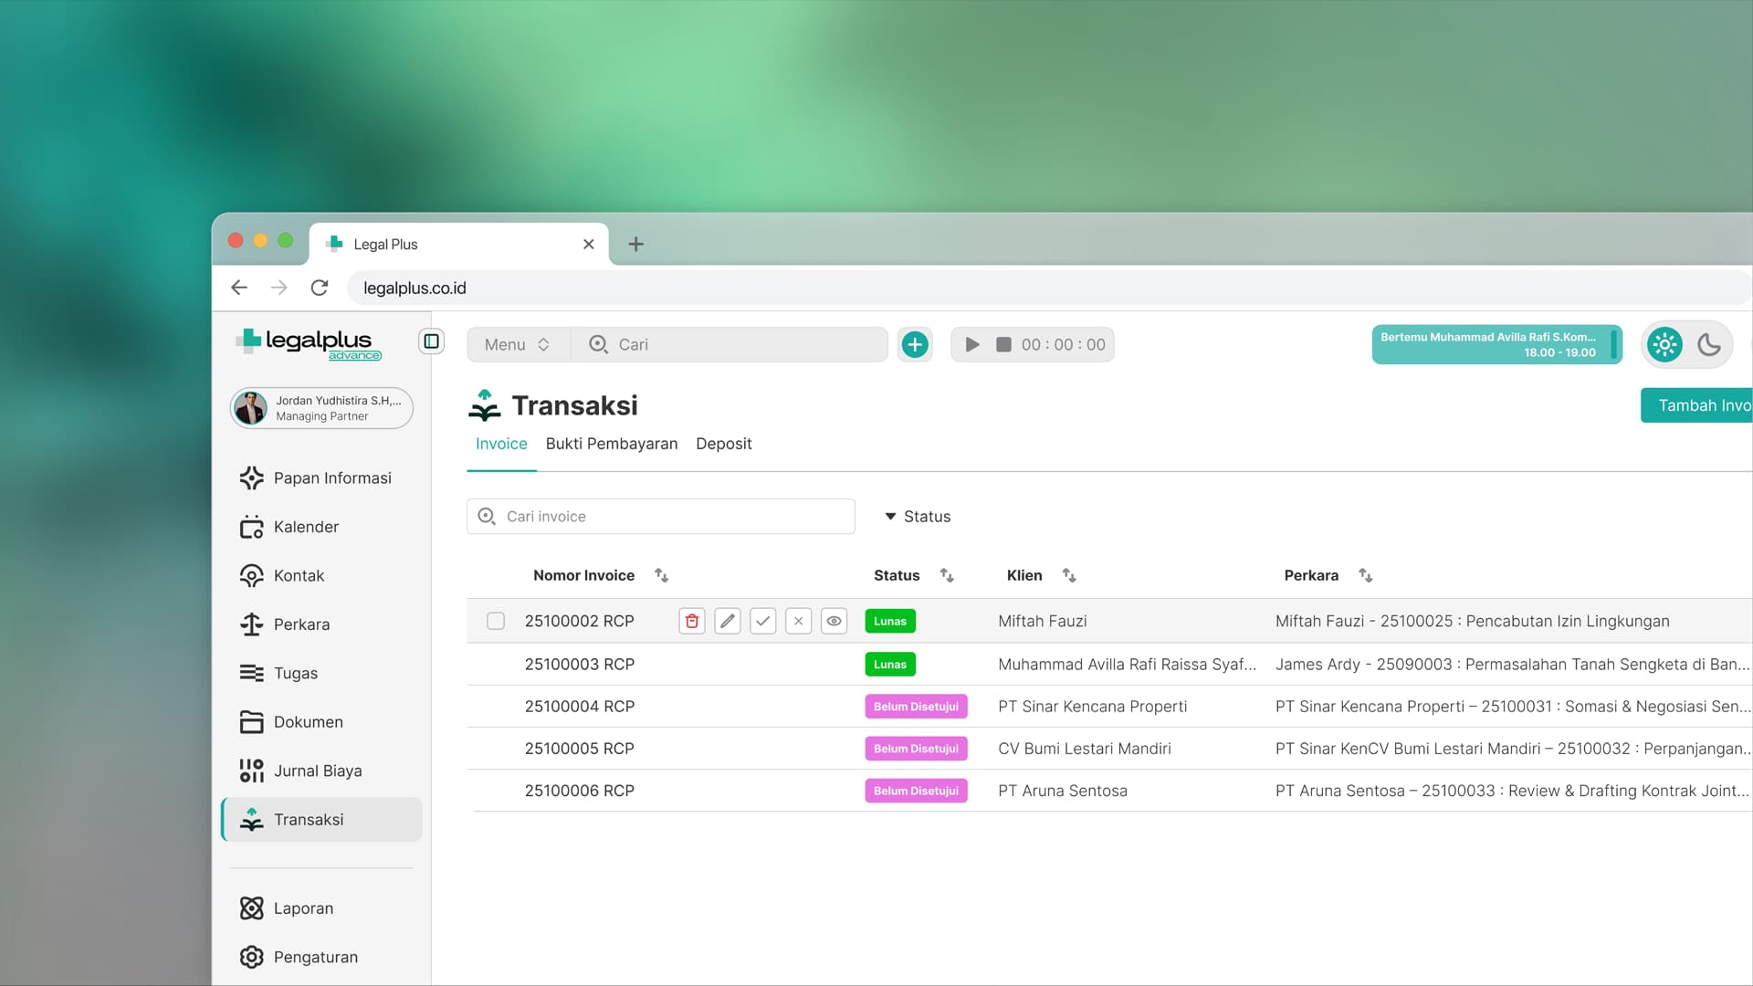Open Jurnal Biaya in sidebar
The image size is (1753, 986).
318,771
